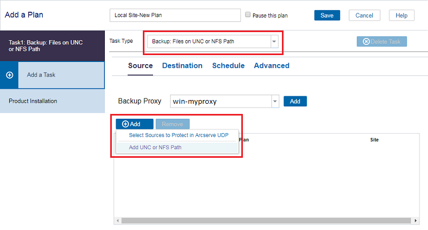Switch to the Source tab

140,66
